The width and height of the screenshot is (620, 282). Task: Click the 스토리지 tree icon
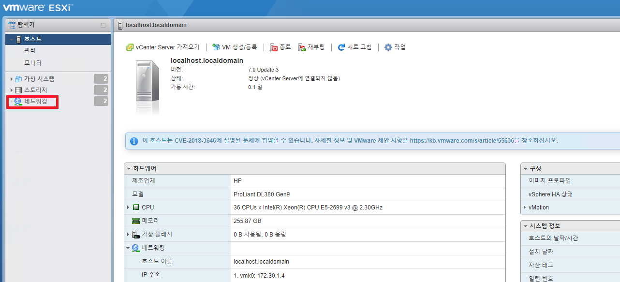pyautogui.click(x=18, y=90)
